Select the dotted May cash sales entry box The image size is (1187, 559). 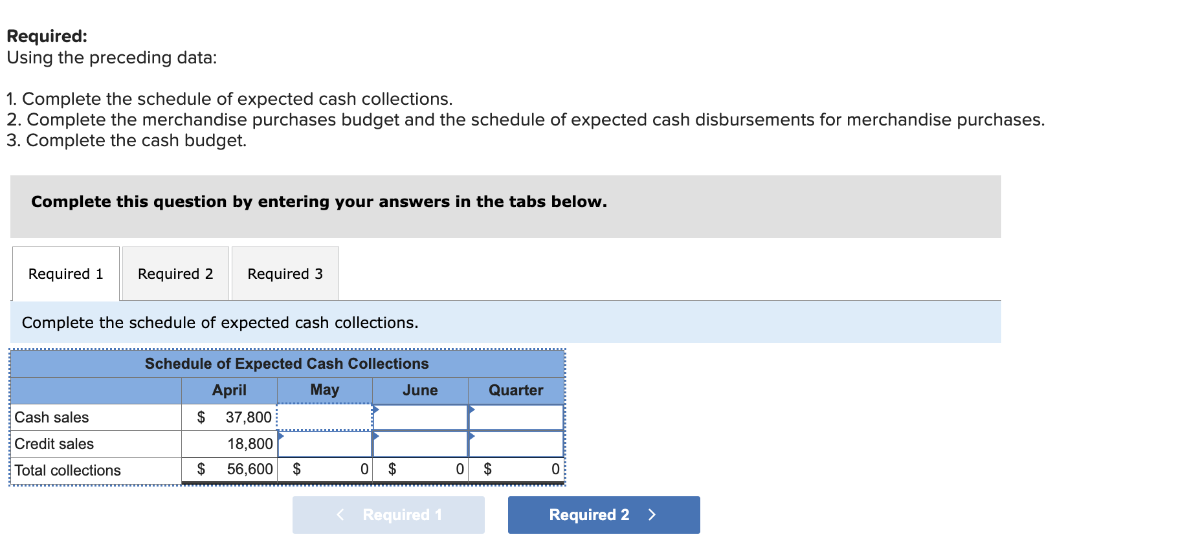coord(324,417)
